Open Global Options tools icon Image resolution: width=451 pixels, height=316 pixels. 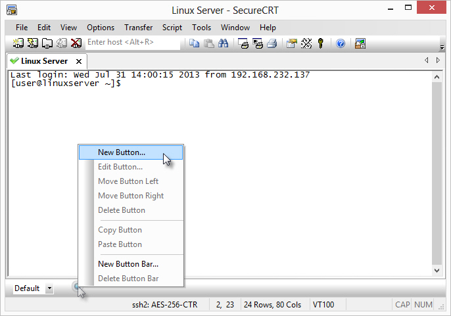pyautogui.click(x=306, y=43)
